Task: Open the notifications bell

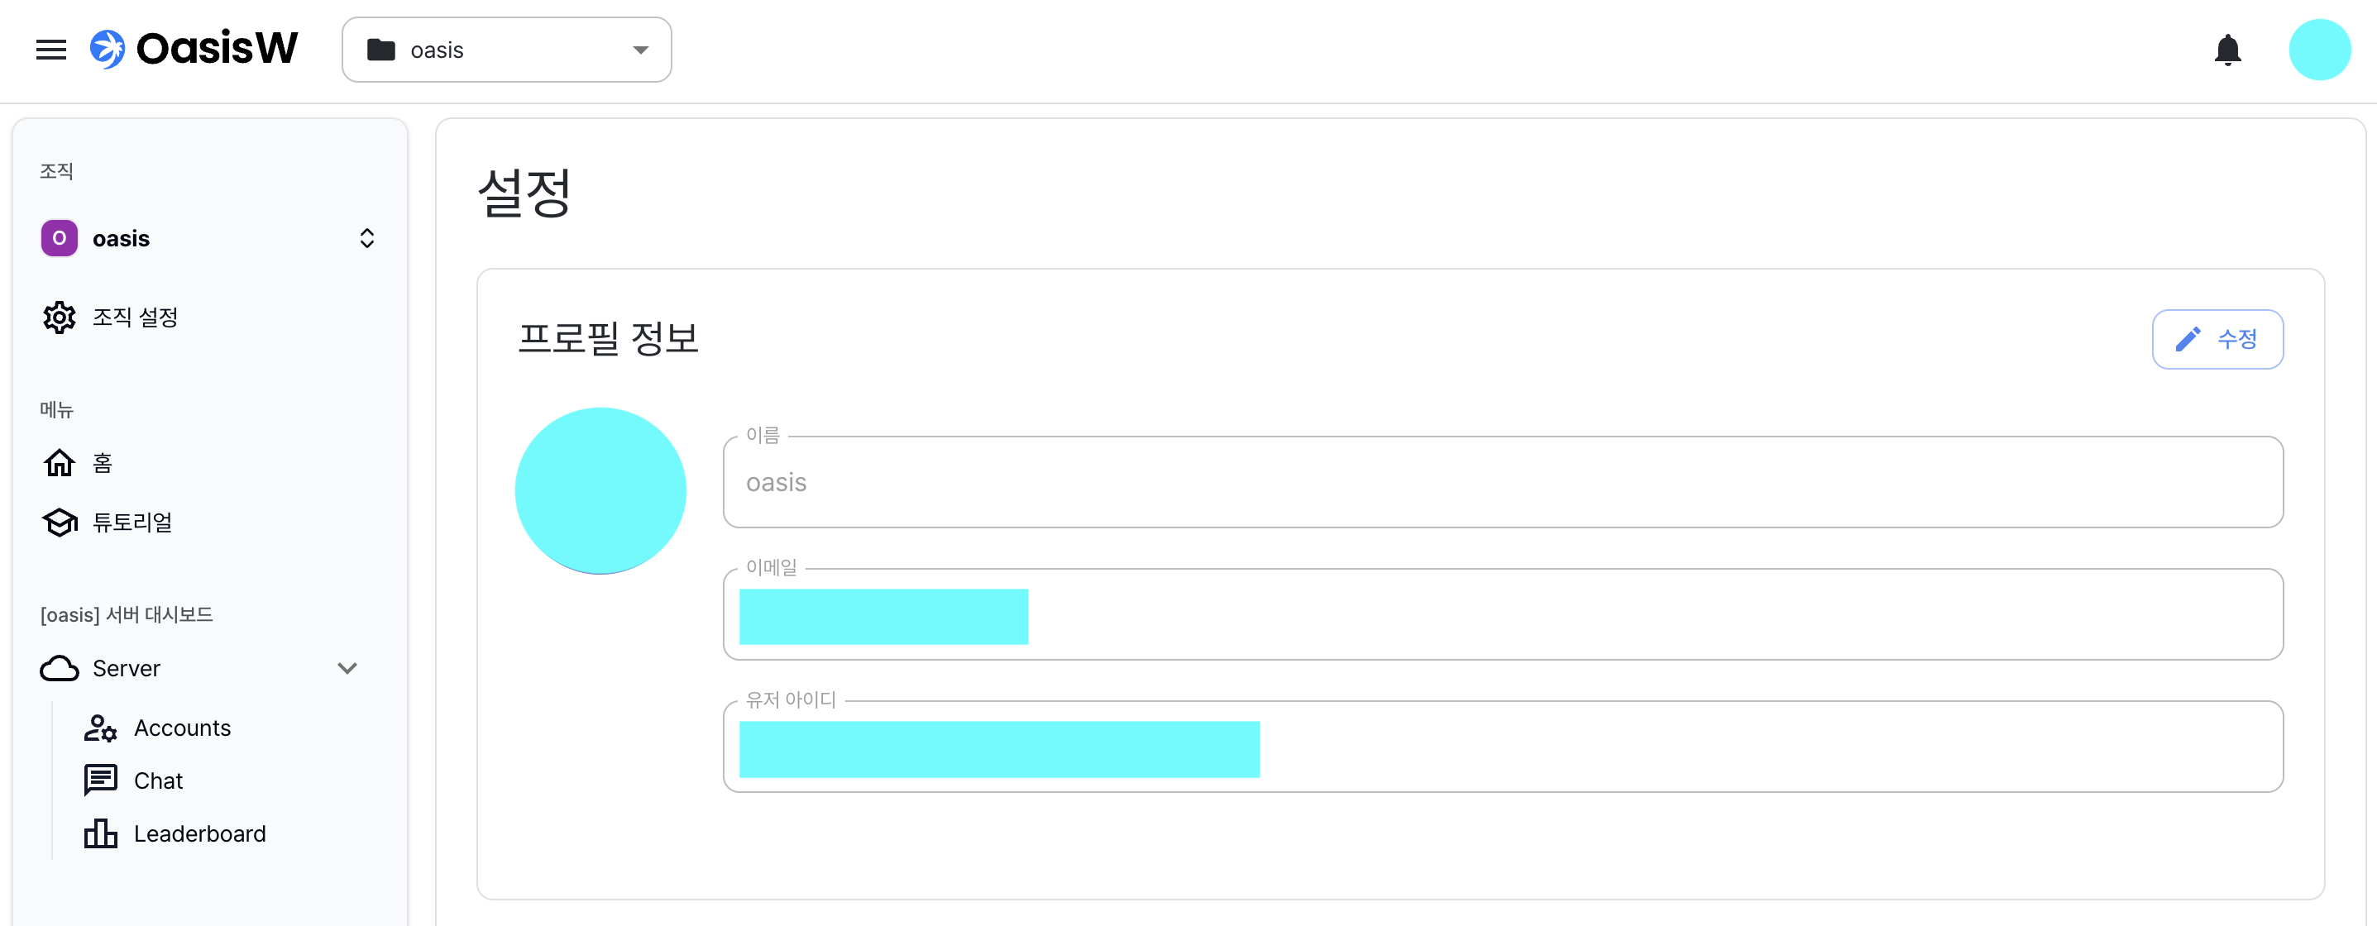Action: pos(2226,50)
